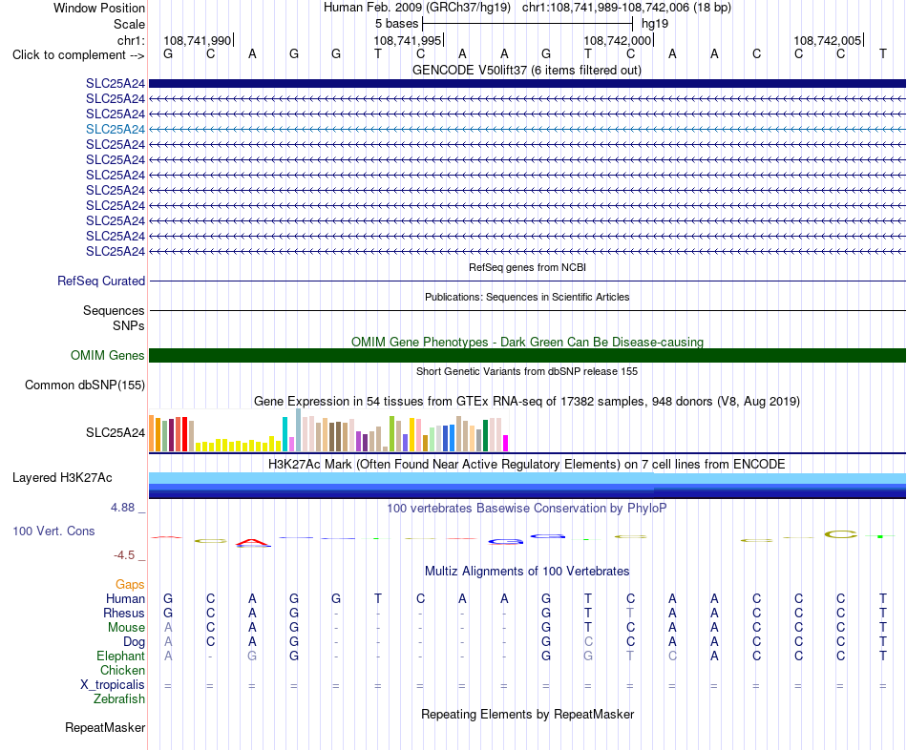The image size is (907, 750).
Task: Click the light blue SLC25A24 transcript label
Action: pos(116,129)
